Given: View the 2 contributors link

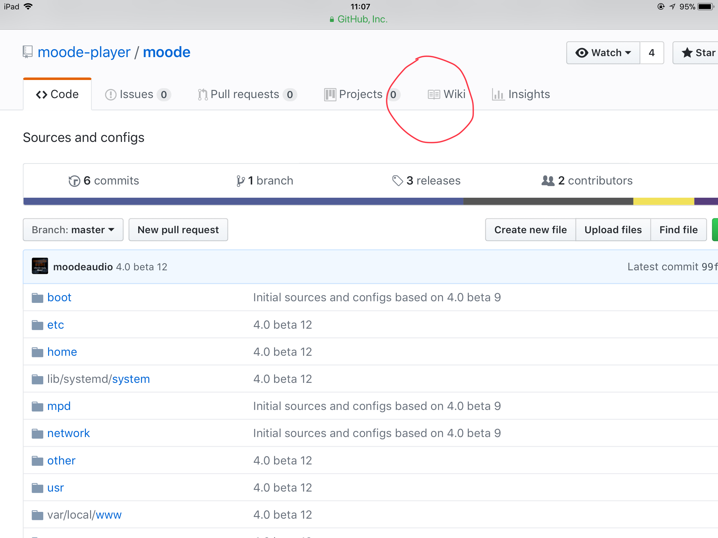Looking at the screenshot, I should (x=587, y=181).
